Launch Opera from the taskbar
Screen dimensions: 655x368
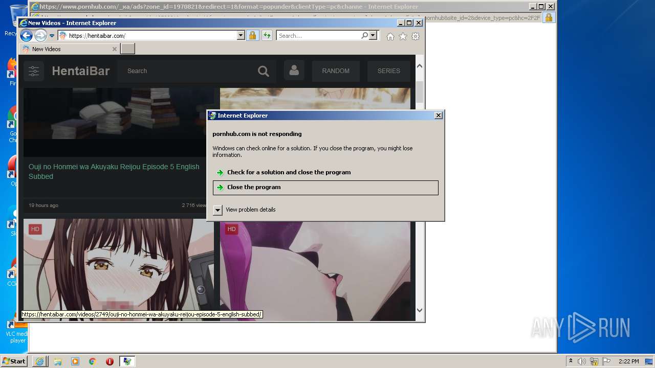(x=110, y=361)
